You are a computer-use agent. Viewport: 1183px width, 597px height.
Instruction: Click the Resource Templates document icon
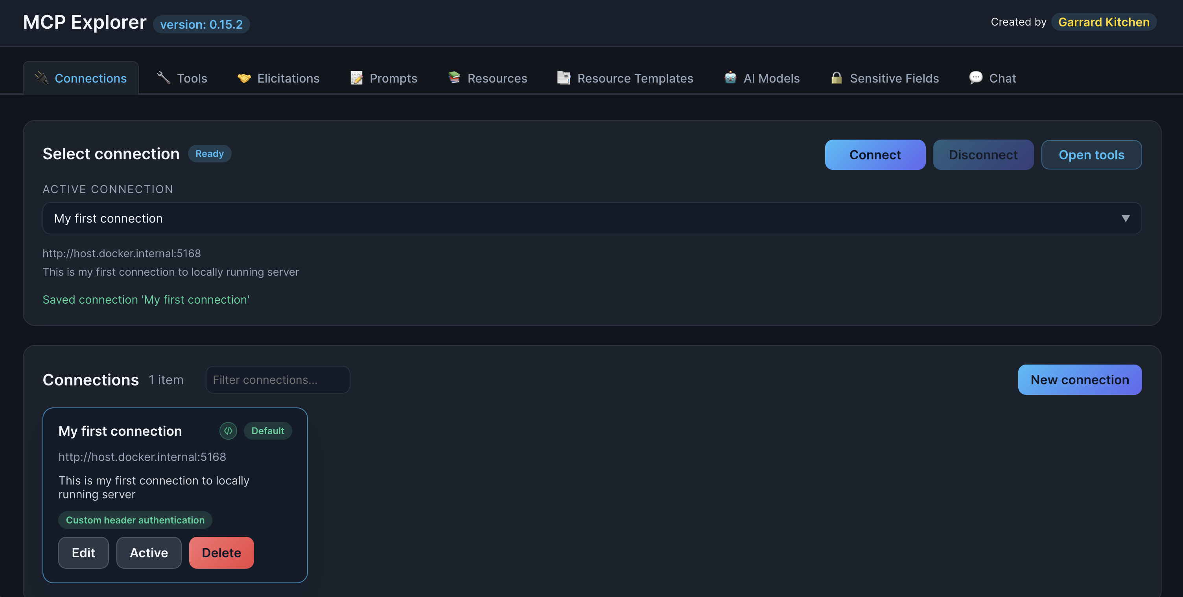564,78
